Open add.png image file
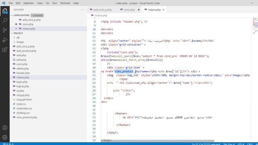 [21, 60]
